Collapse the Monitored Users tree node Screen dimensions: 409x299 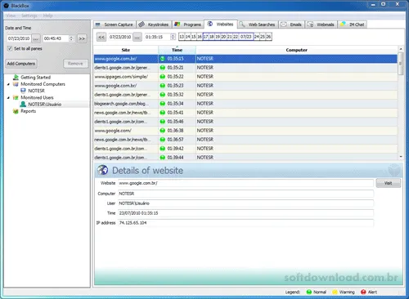pos(8,97)
